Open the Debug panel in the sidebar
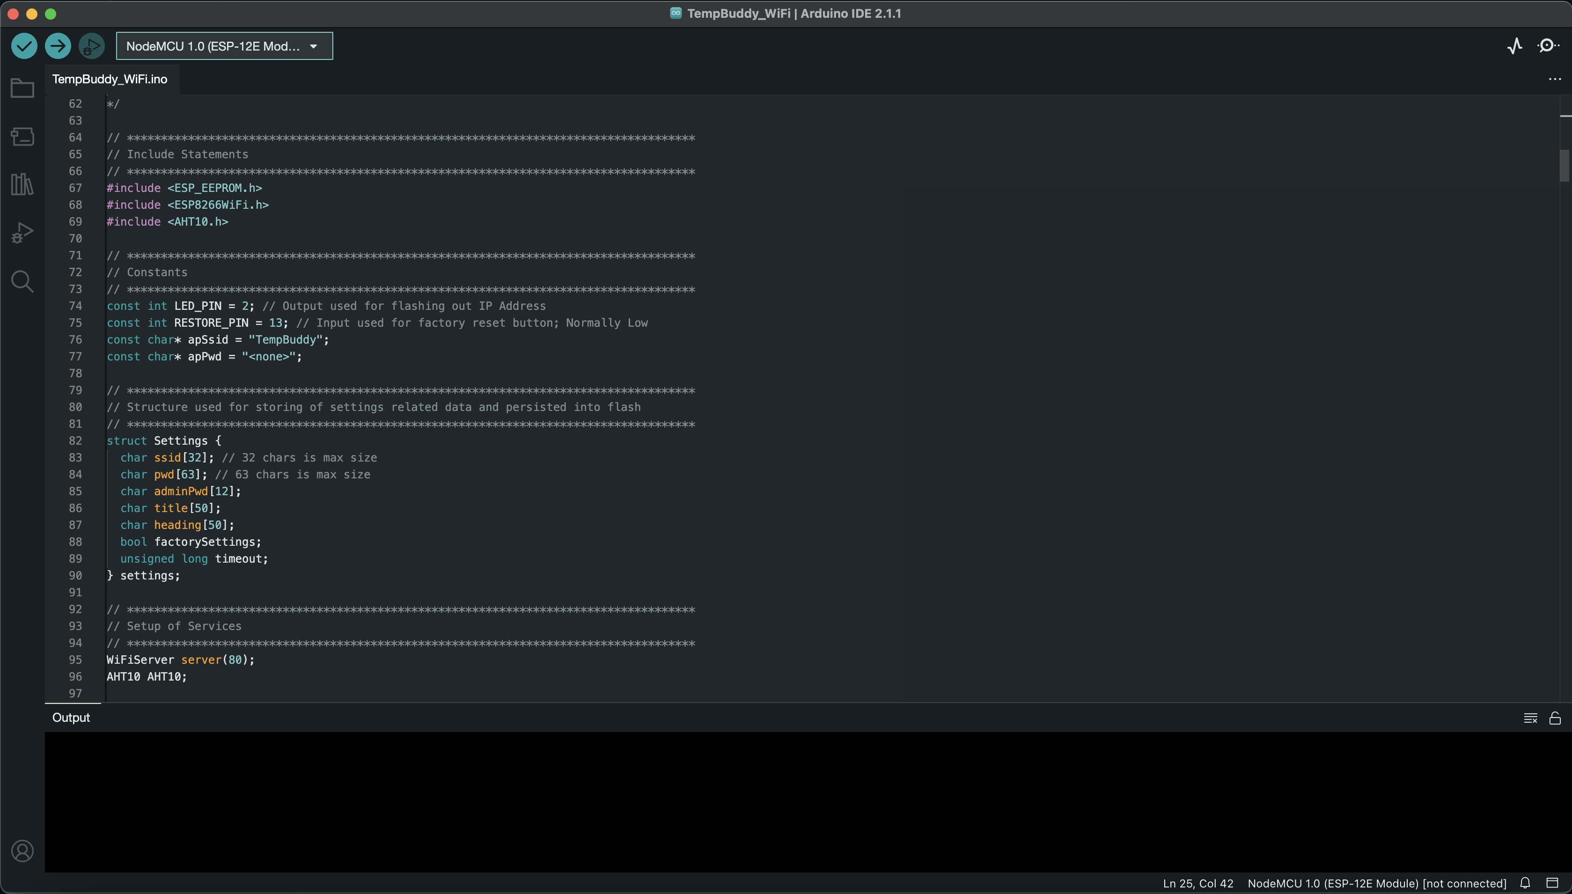The image size is (1572, 894). point(23,233)
